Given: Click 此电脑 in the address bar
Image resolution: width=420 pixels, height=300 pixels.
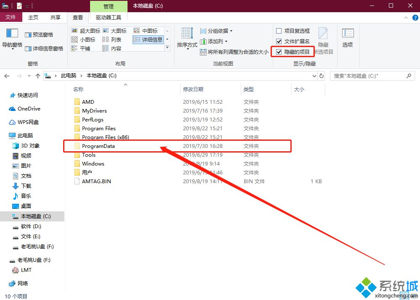Looking at the screenshot, I should pos(69,76).
